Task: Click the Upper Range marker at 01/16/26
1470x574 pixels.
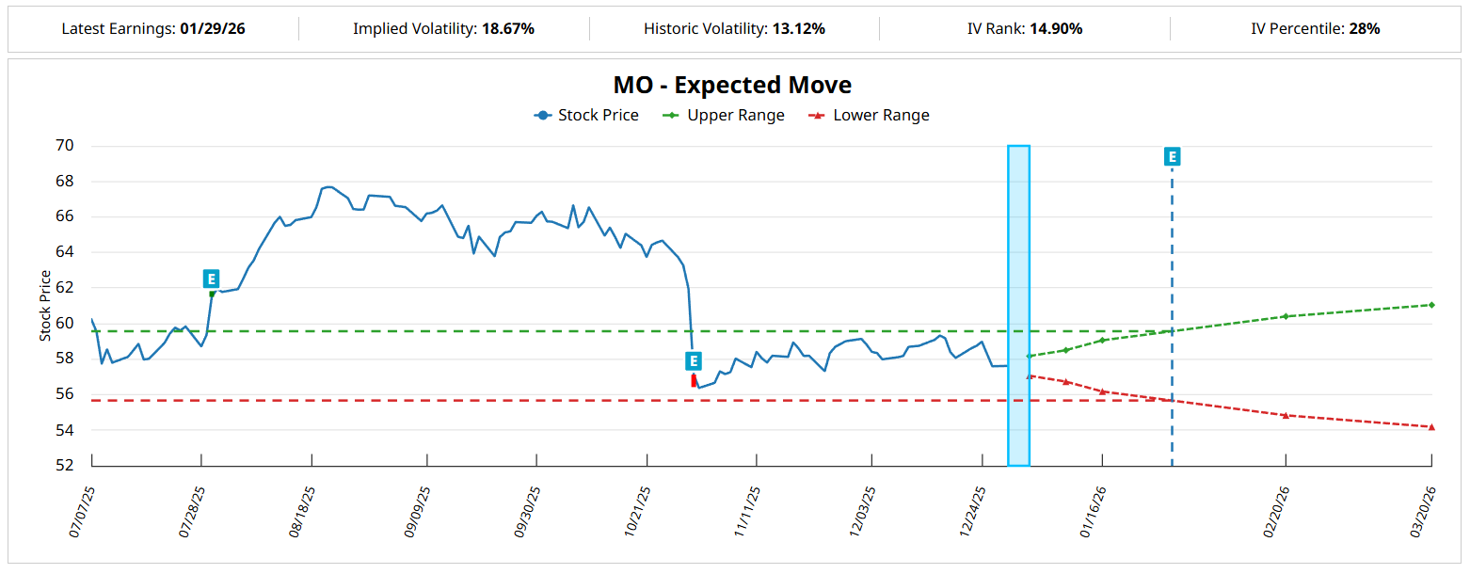Action: 1102,340
